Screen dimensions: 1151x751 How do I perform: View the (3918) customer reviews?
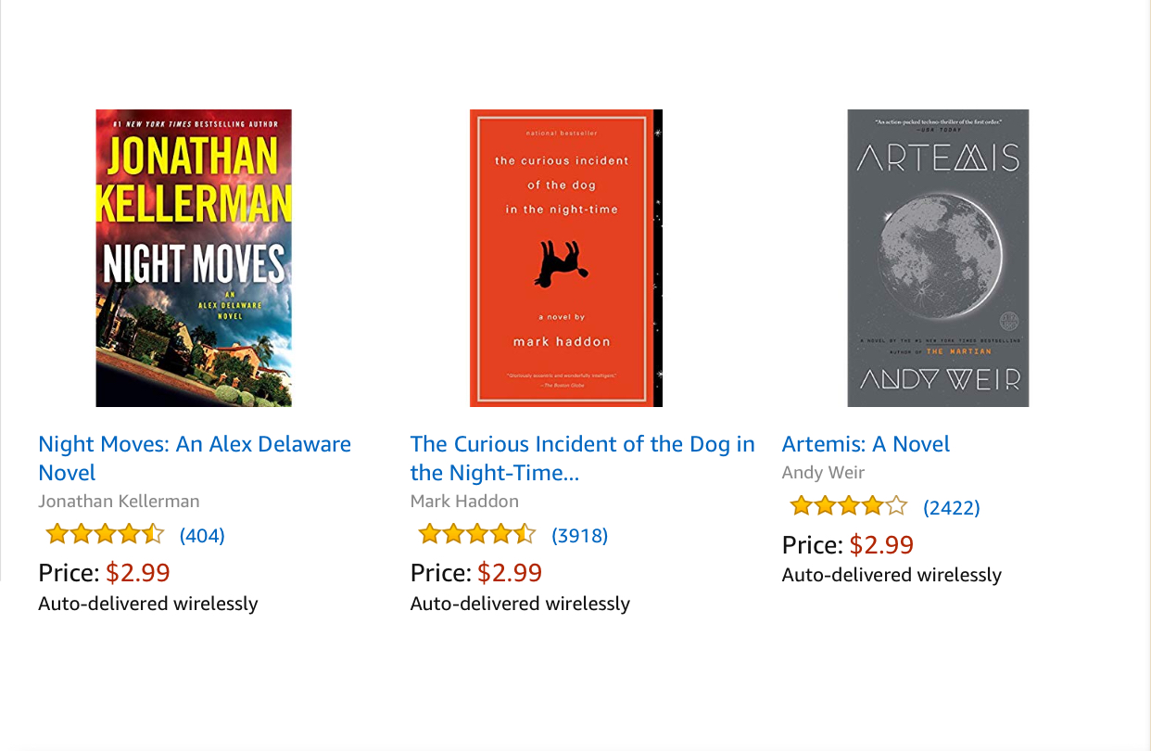click(579, 535)
